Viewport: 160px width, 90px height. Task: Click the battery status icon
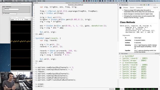110,1
